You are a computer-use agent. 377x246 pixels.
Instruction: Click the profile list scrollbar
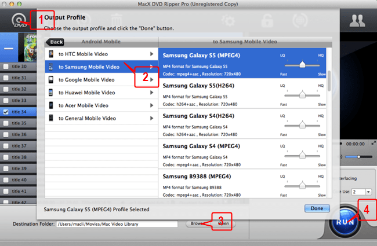(x=329, y=81)
